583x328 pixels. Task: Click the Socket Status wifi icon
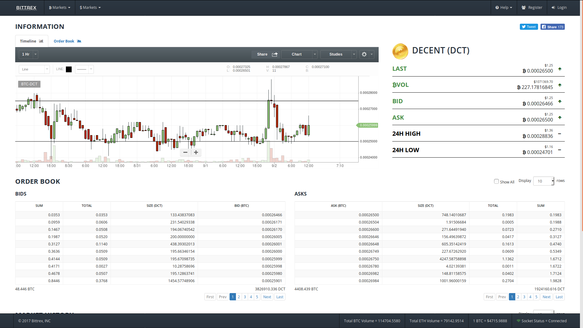coord(519,321)
